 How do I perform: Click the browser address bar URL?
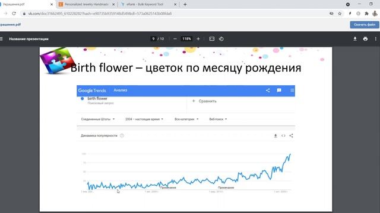tap(100, 14)
